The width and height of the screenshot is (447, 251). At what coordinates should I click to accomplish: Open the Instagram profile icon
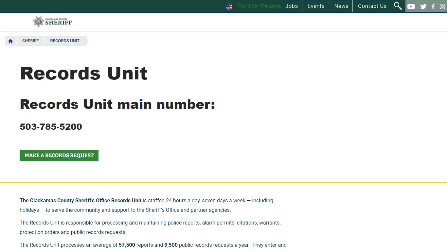(x=442, y=6)
